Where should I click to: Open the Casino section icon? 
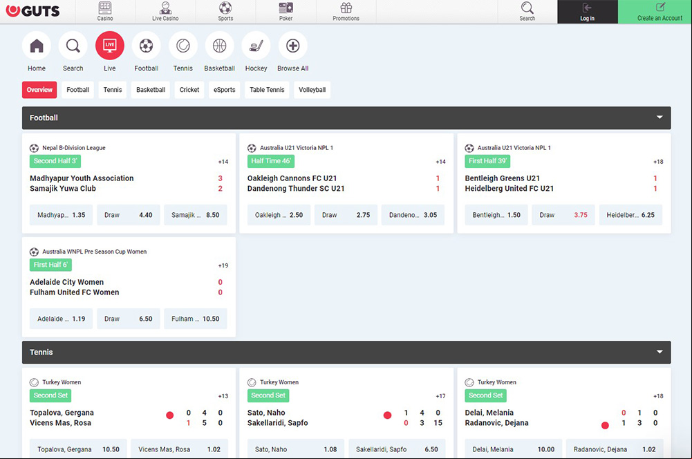click(x=105, y=12)
